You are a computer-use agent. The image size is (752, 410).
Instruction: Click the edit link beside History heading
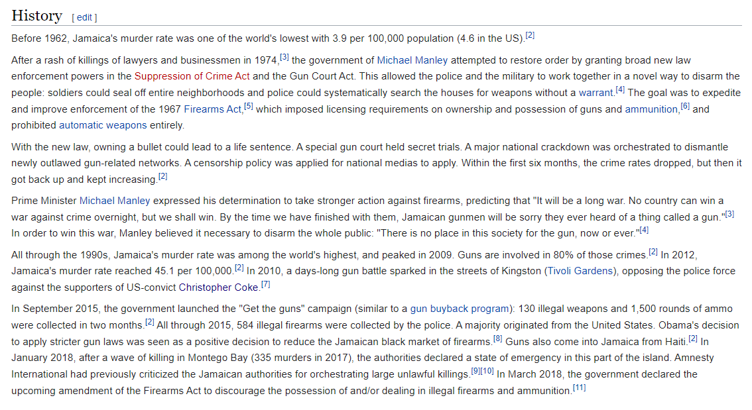tap(84, 18)
